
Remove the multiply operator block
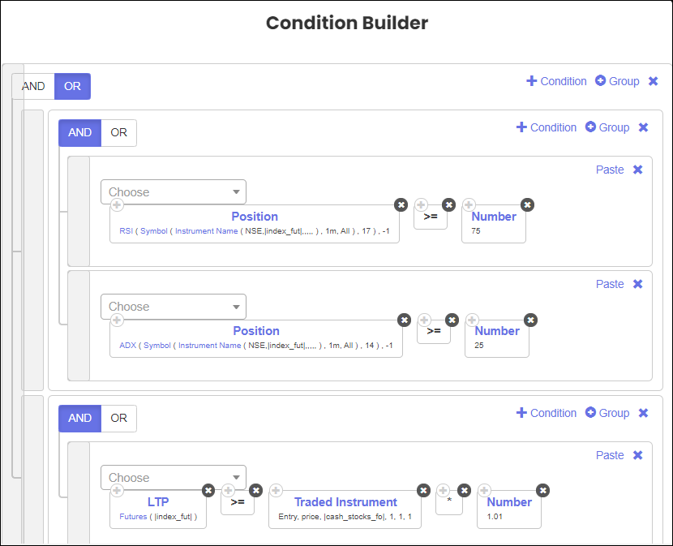(x=465, y=490)
